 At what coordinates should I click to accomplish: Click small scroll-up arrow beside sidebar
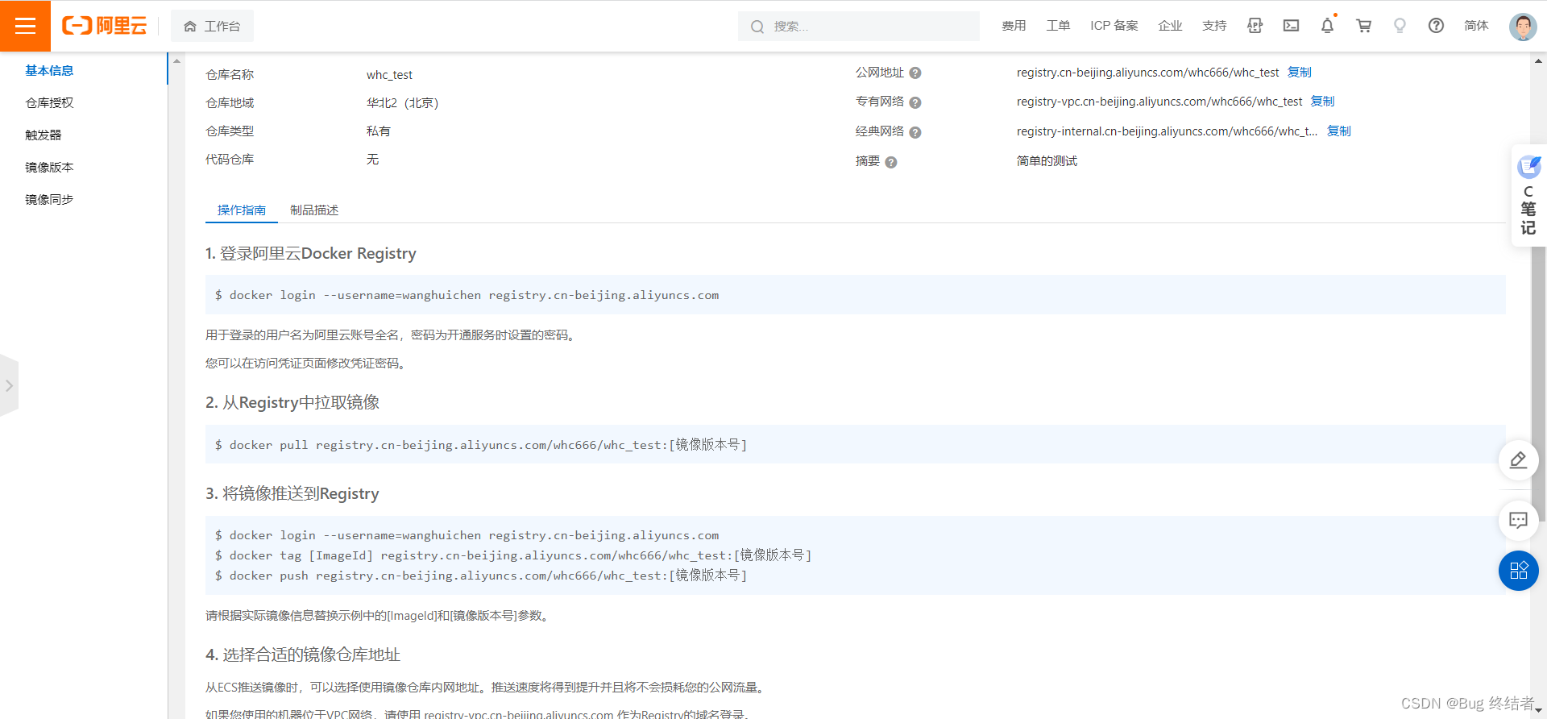point(177,61)
